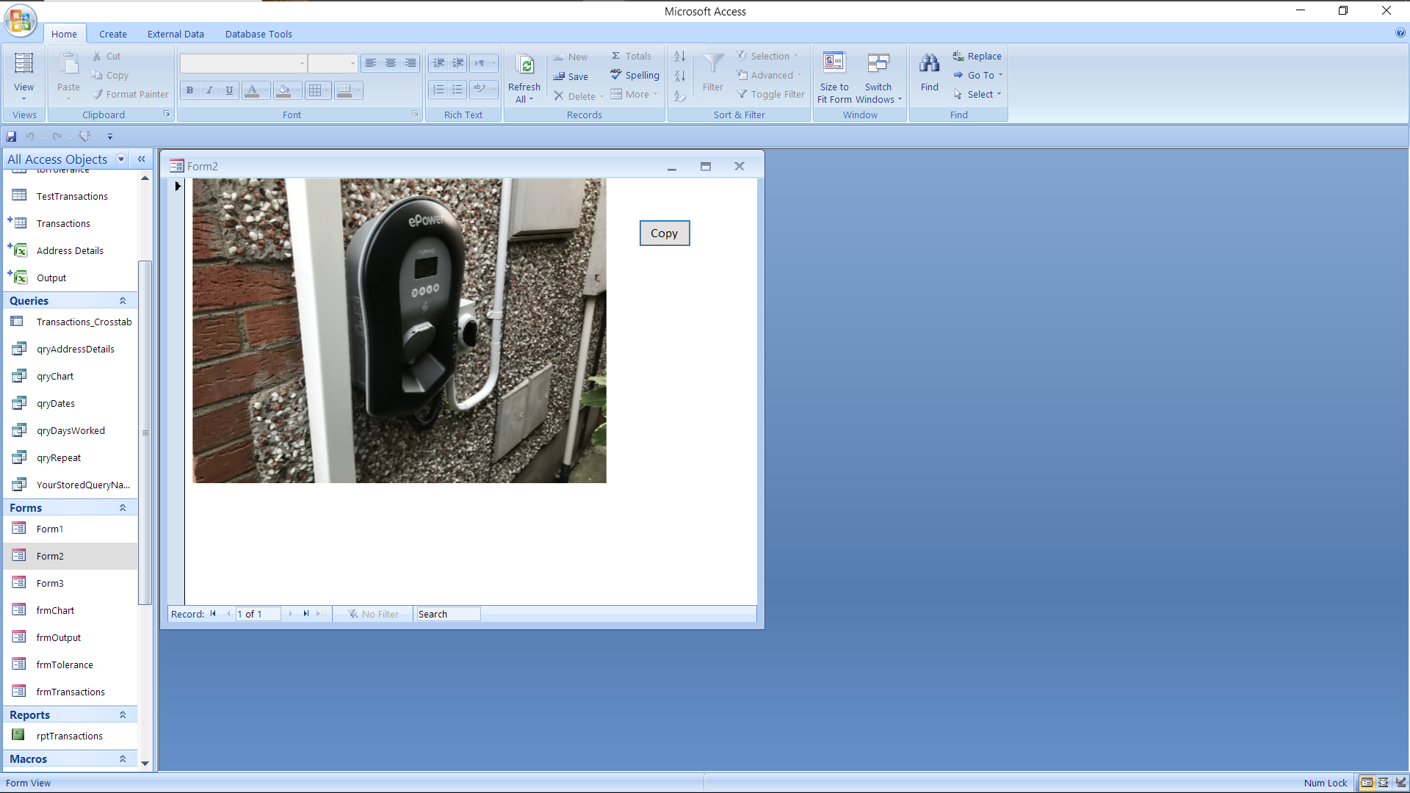
Task: Click the Size to Fit Form icon
Action: click(x=834, y=63)
